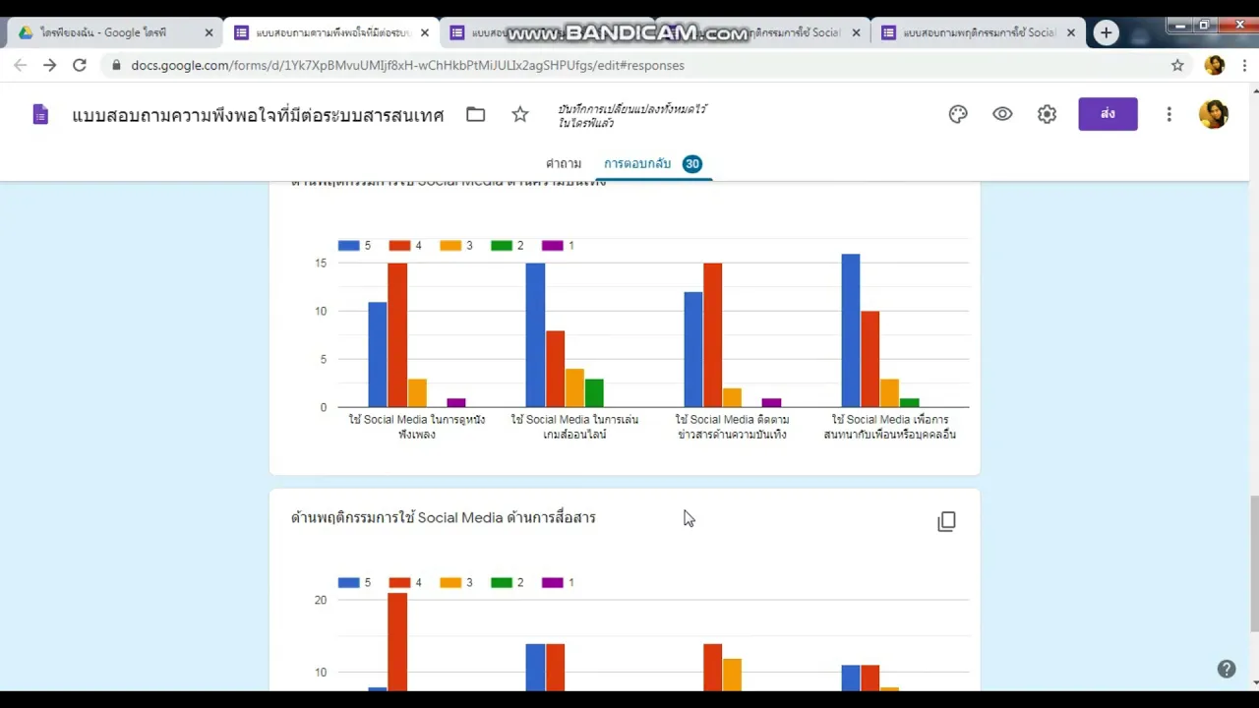Bookmark this page with star icon
The height and width of the screenshot is (708, 1259).
[x=1177, y=65]
